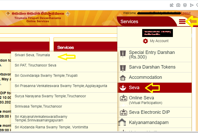Viewport: 198px width, 133px height.
Task: Select Special Entry Darshan (Rs.300)
Action: (x=154, y=55)
